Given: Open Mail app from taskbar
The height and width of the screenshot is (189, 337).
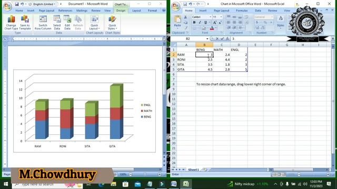Looking at the screenshot, I should pyautogui.click(x=137, y=184).
